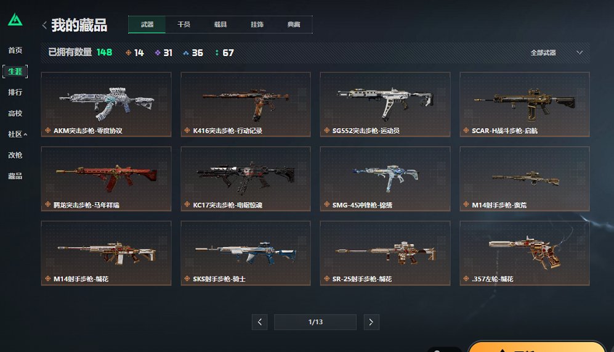Viewport: 614px width, 352px height.
Task: Click the 首页 sidebar link
Action: (15, 50)
